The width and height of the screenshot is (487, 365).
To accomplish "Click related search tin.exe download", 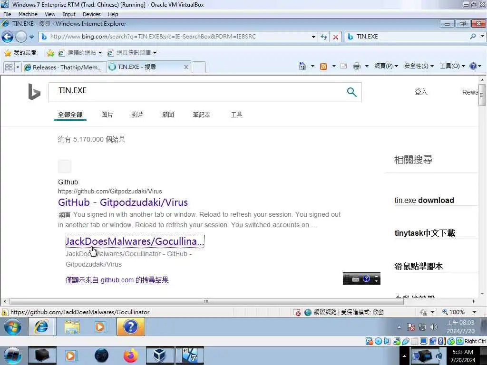I will click(424, 200).
